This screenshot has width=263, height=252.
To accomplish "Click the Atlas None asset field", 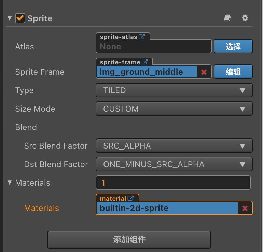I will coord(153,47).
